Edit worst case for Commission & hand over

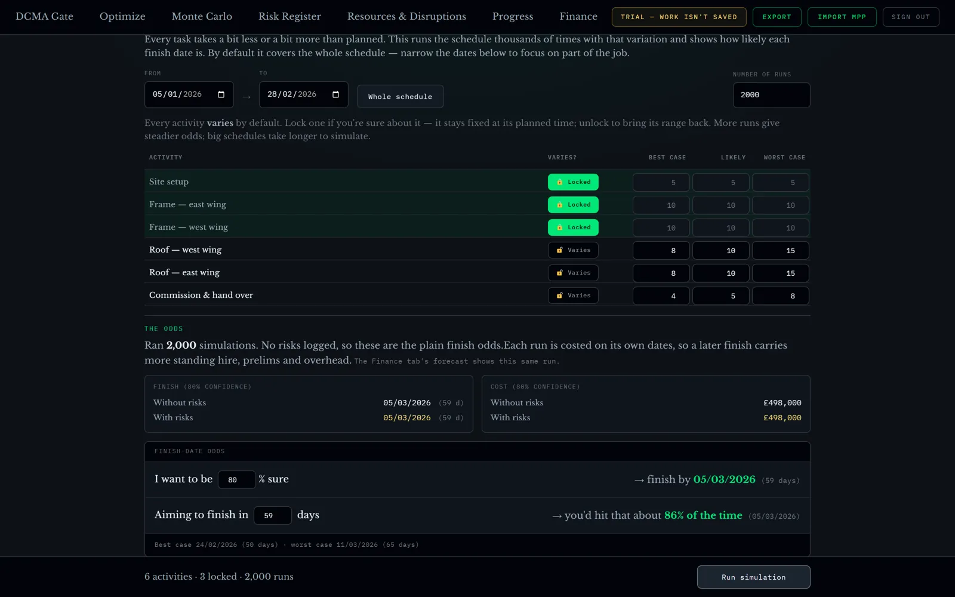coord(781,296)
